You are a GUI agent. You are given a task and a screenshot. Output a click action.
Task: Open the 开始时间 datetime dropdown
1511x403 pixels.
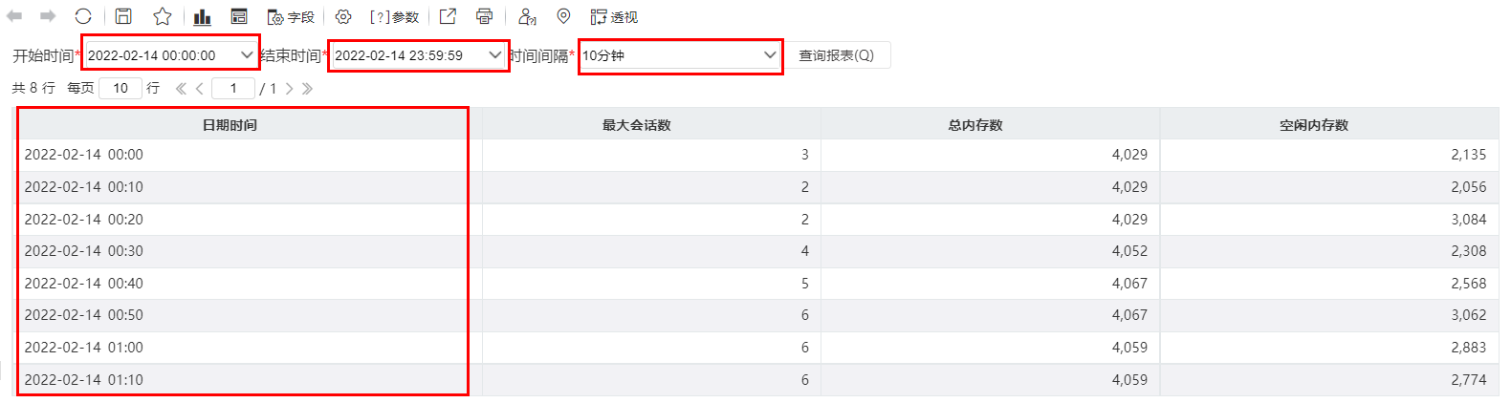(170, 55)
